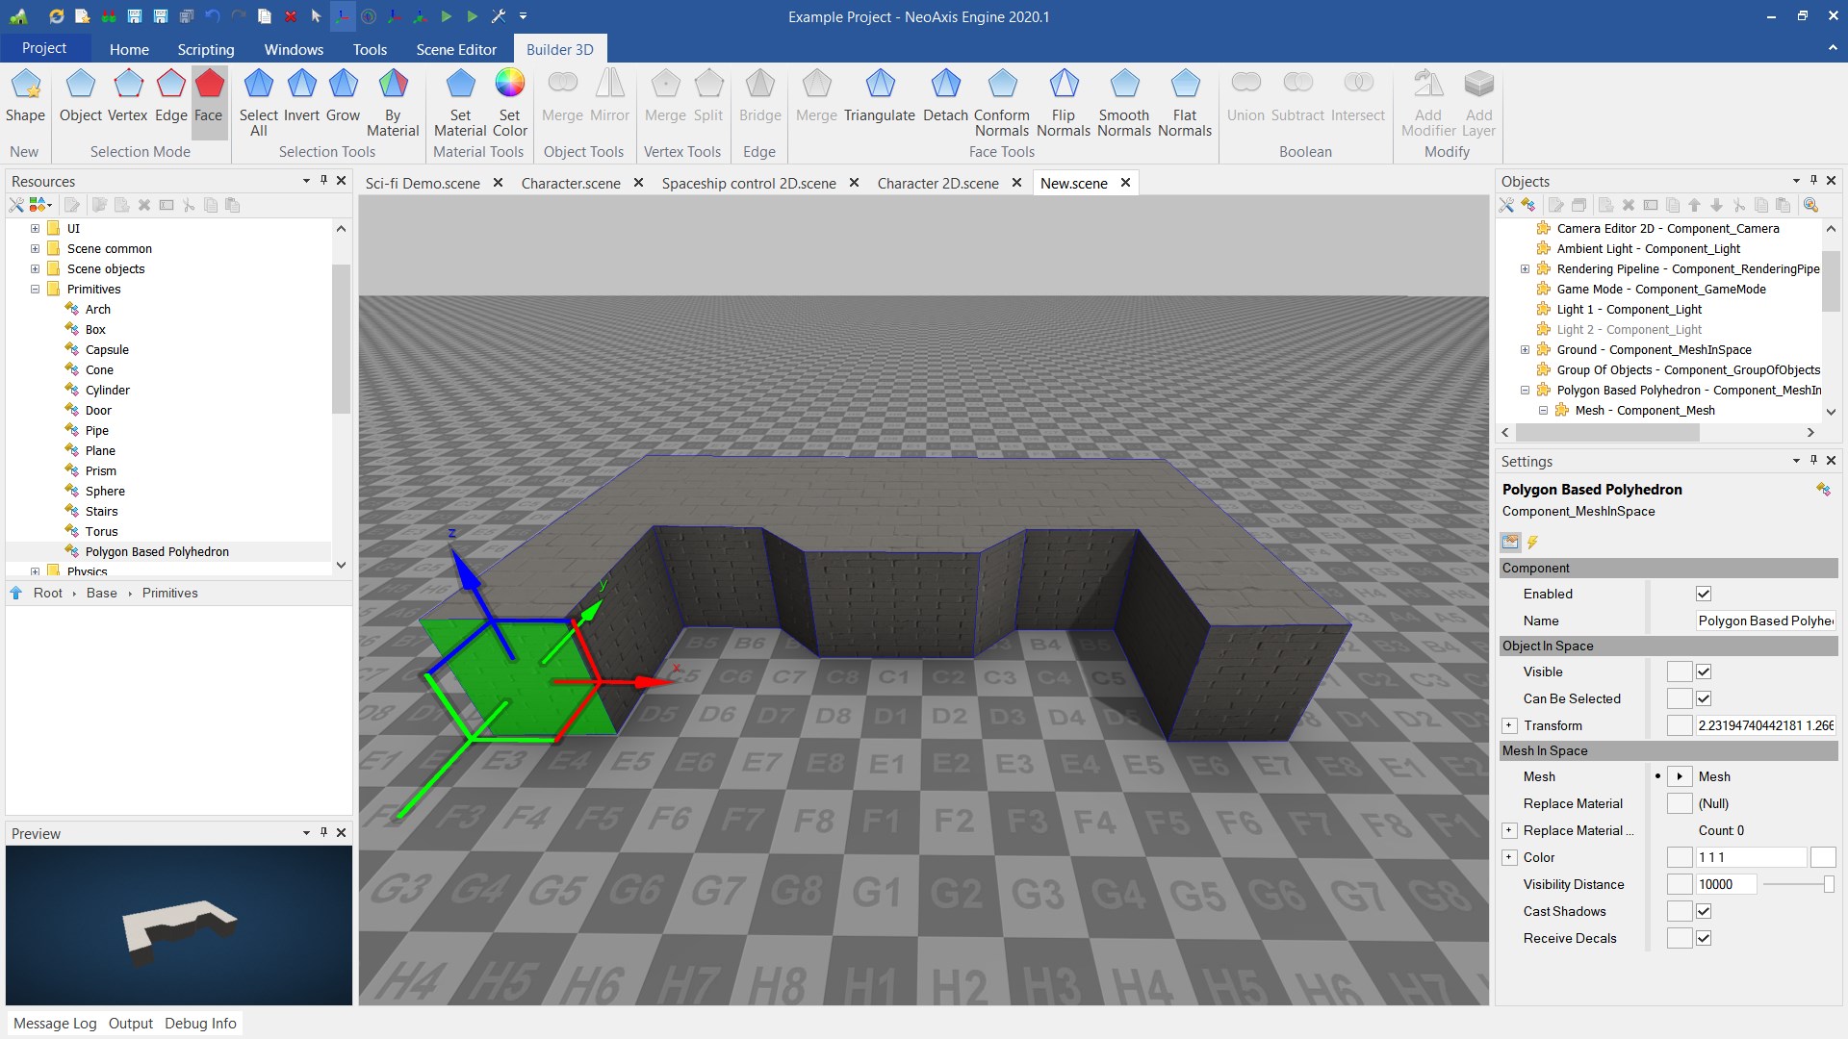Toggle the Cast Shadows checkbox

tap(1703, 912)
